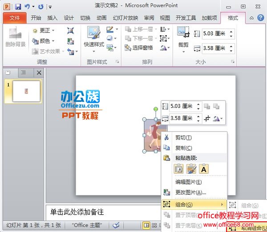Viewport: 267px width, 232px height.
Task: Open Rotate dropdown on mini toolbar
Action: point(218,119)
